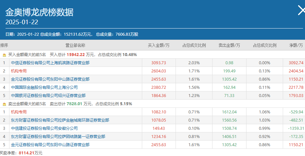Select net amount 3092.74 cell

tap(294, 63)
